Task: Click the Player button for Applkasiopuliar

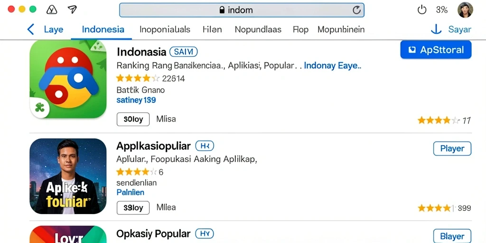Action: point(452,149)
